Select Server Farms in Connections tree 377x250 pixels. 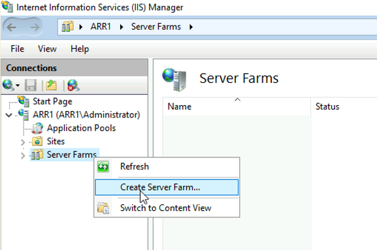tap(72, 155)
